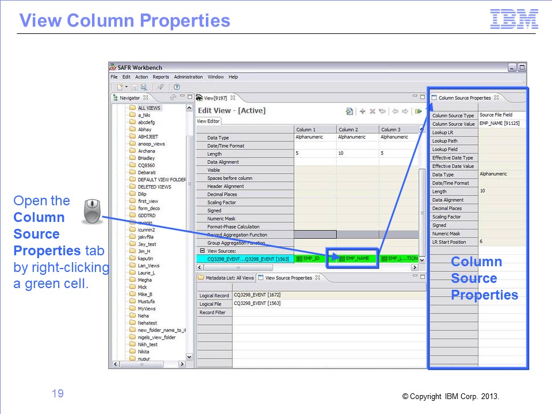Click the Move Column Right arrow icon
552x414 pixels.
(405, 111)
